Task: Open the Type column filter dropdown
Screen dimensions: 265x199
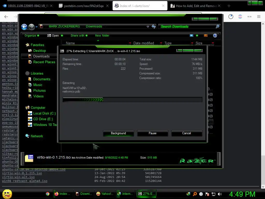Action: [192, 43]
